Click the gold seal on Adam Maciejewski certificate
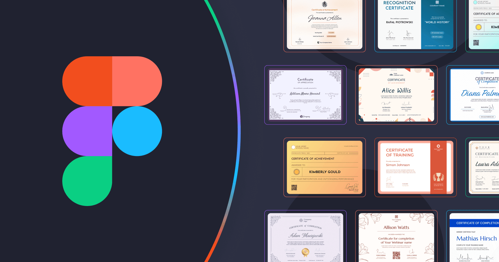The height and width of the screenshot is (262, 499). click(305, 252)
